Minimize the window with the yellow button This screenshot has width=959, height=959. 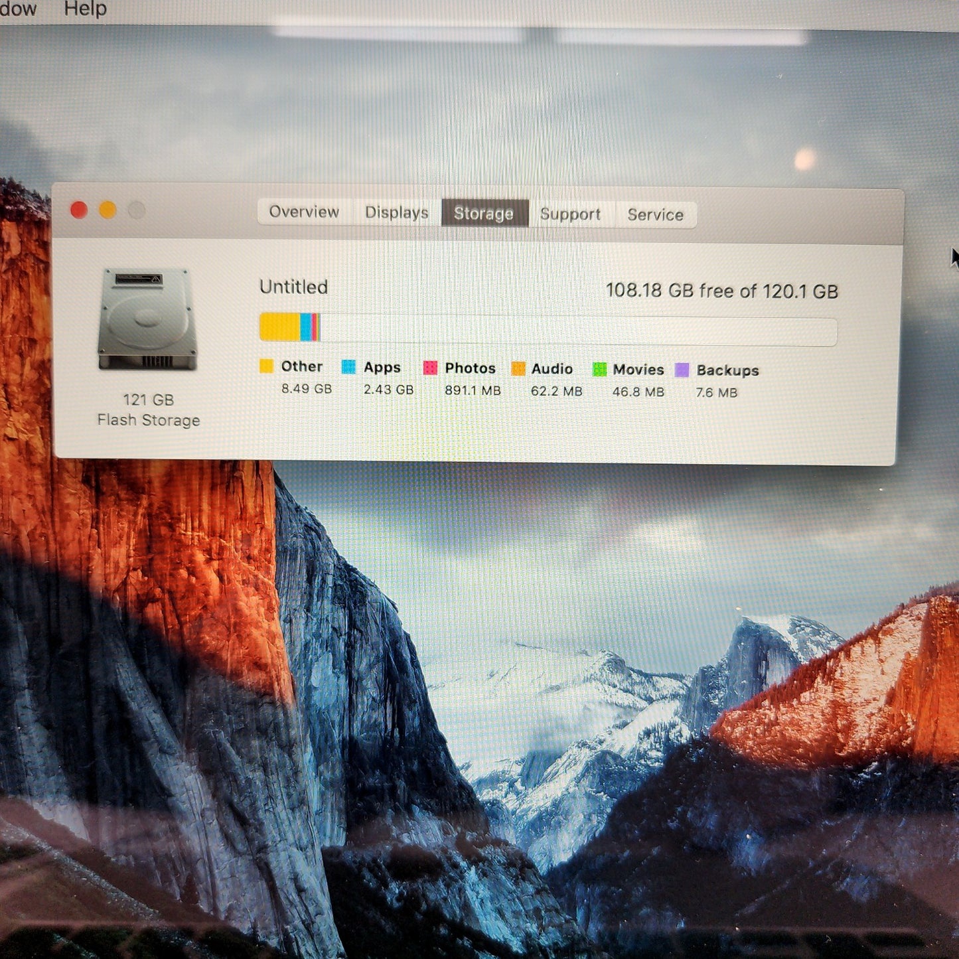[108, 210]
